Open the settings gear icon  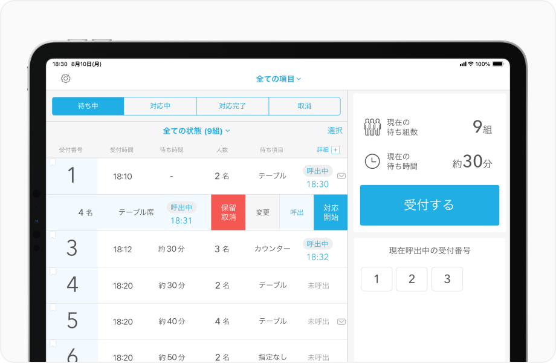point(66,77)
